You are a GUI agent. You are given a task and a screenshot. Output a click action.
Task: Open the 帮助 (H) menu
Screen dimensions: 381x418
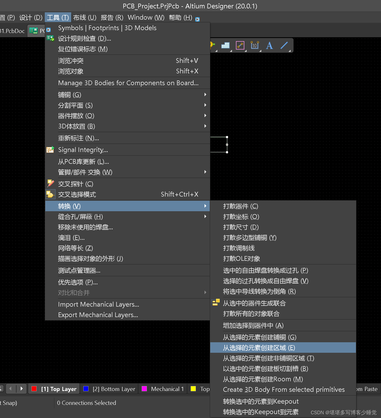click(180, 18)
